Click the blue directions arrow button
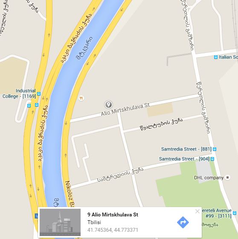 183,222
